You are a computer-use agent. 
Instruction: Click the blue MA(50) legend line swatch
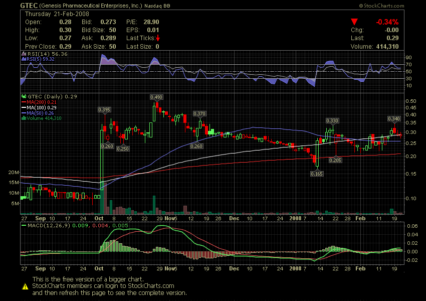tap(24, 113)
